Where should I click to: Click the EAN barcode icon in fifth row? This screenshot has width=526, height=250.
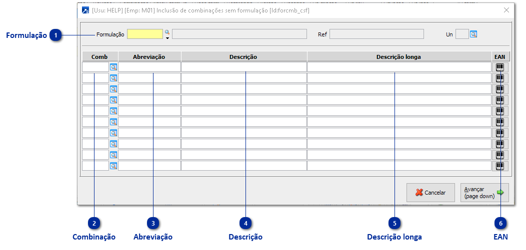tap(500, 111)
